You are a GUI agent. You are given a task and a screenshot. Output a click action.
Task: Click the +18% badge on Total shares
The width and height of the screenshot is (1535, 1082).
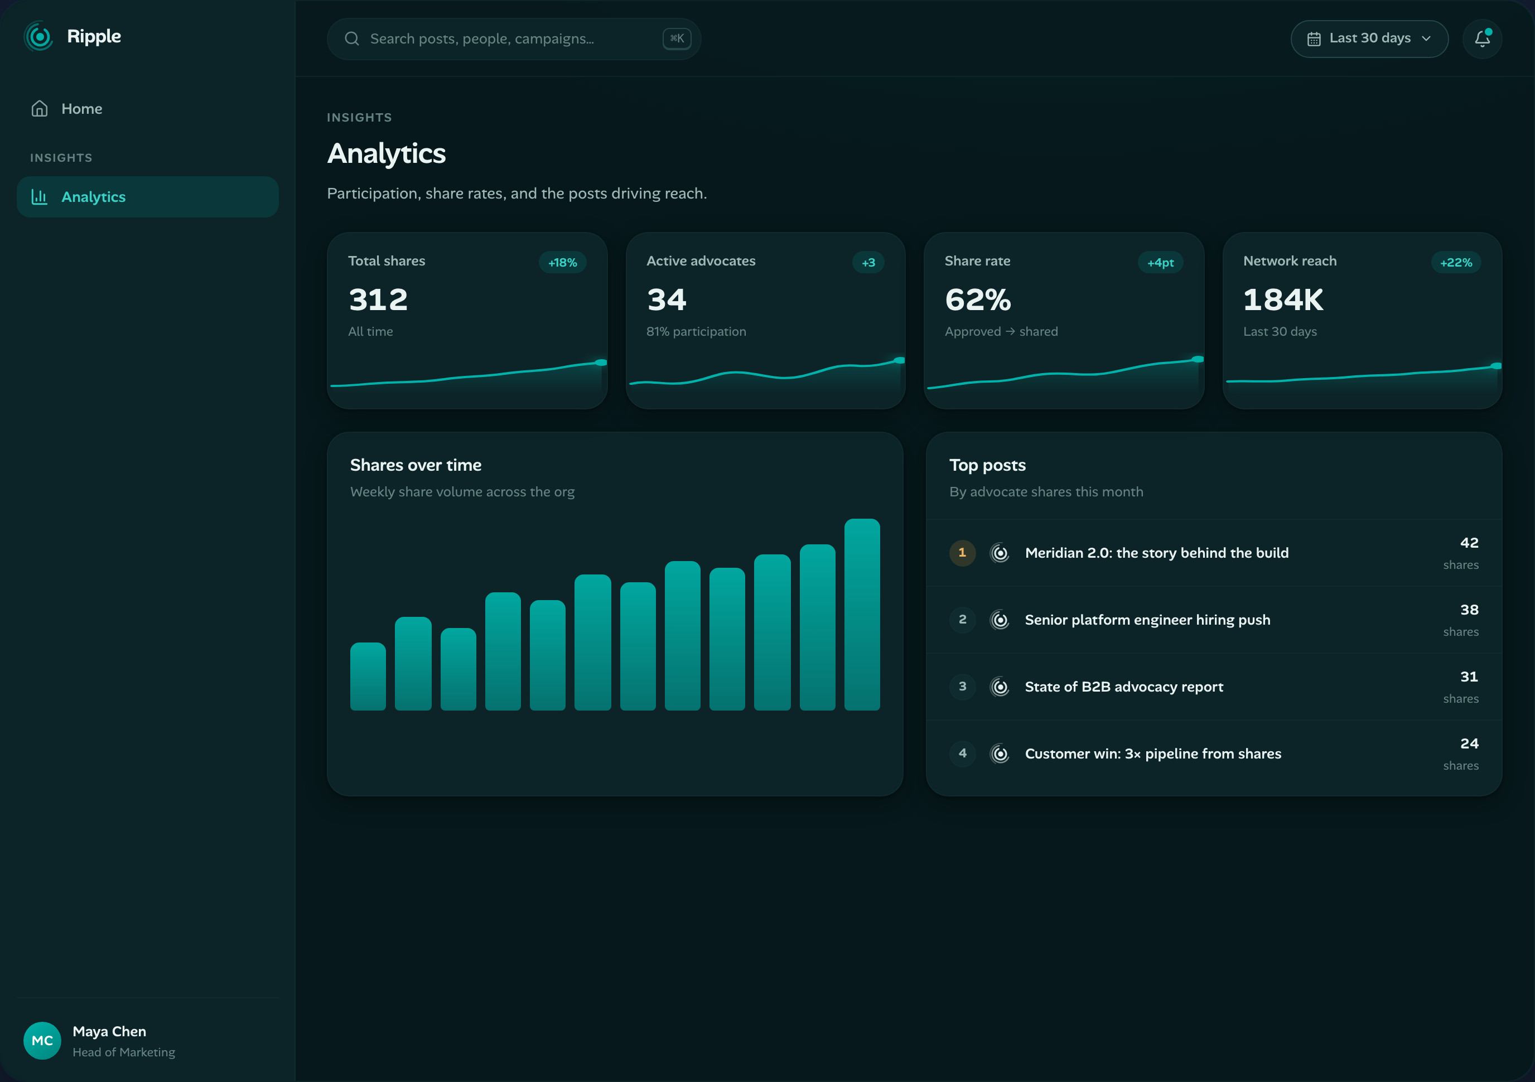coord(562,263)
